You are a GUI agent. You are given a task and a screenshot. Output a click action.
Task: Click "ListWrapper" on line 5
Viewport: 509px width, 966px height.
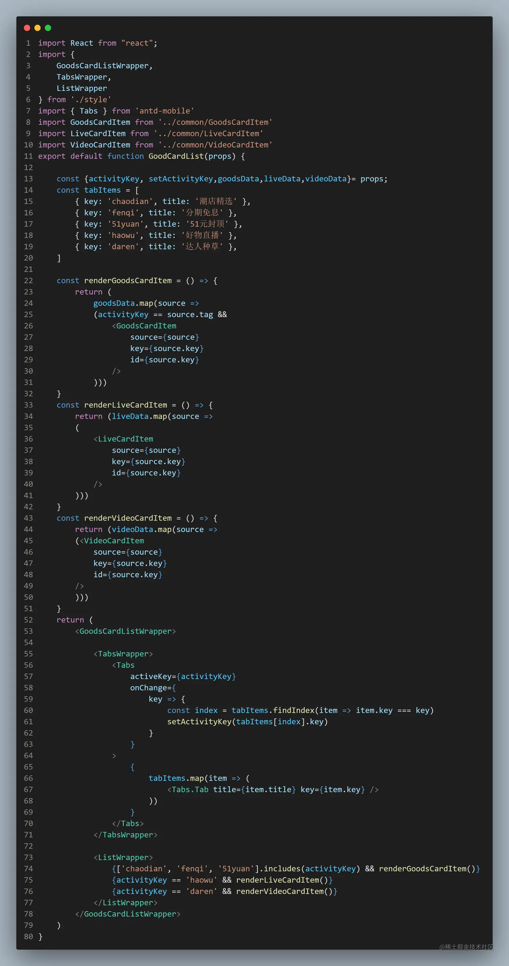coord(82,88)
